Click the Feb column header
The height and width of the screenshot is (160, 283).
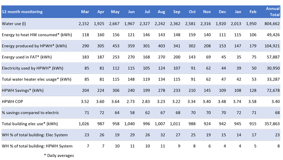tap(253, 12)
